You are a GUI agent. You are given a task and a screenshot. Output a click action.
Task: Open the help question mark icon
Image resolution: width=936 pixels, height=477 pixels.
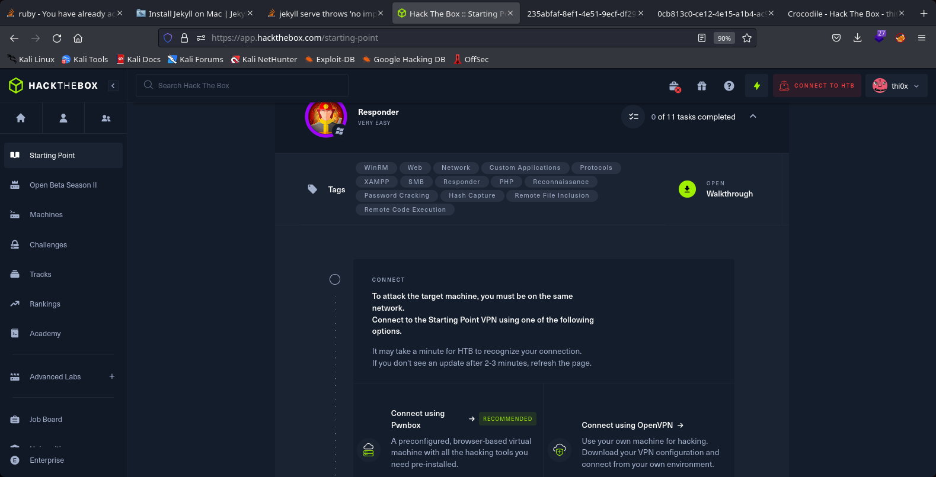[729, 86]
